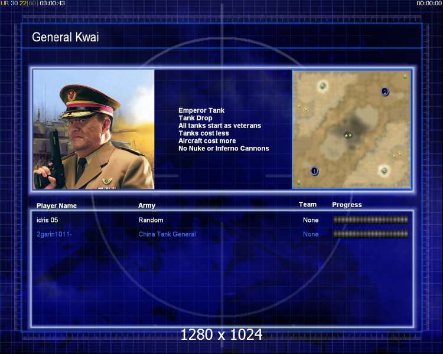Click the progress bar for idris 05
Image resolution: width=443 pixels, height=354 pixels.
[x=371, y=219]
